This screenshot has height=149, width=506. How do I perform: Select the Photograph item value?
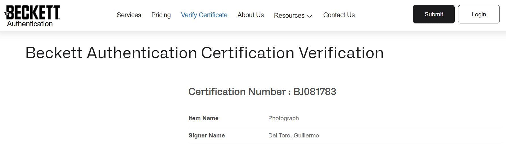(x=283, y=118)
